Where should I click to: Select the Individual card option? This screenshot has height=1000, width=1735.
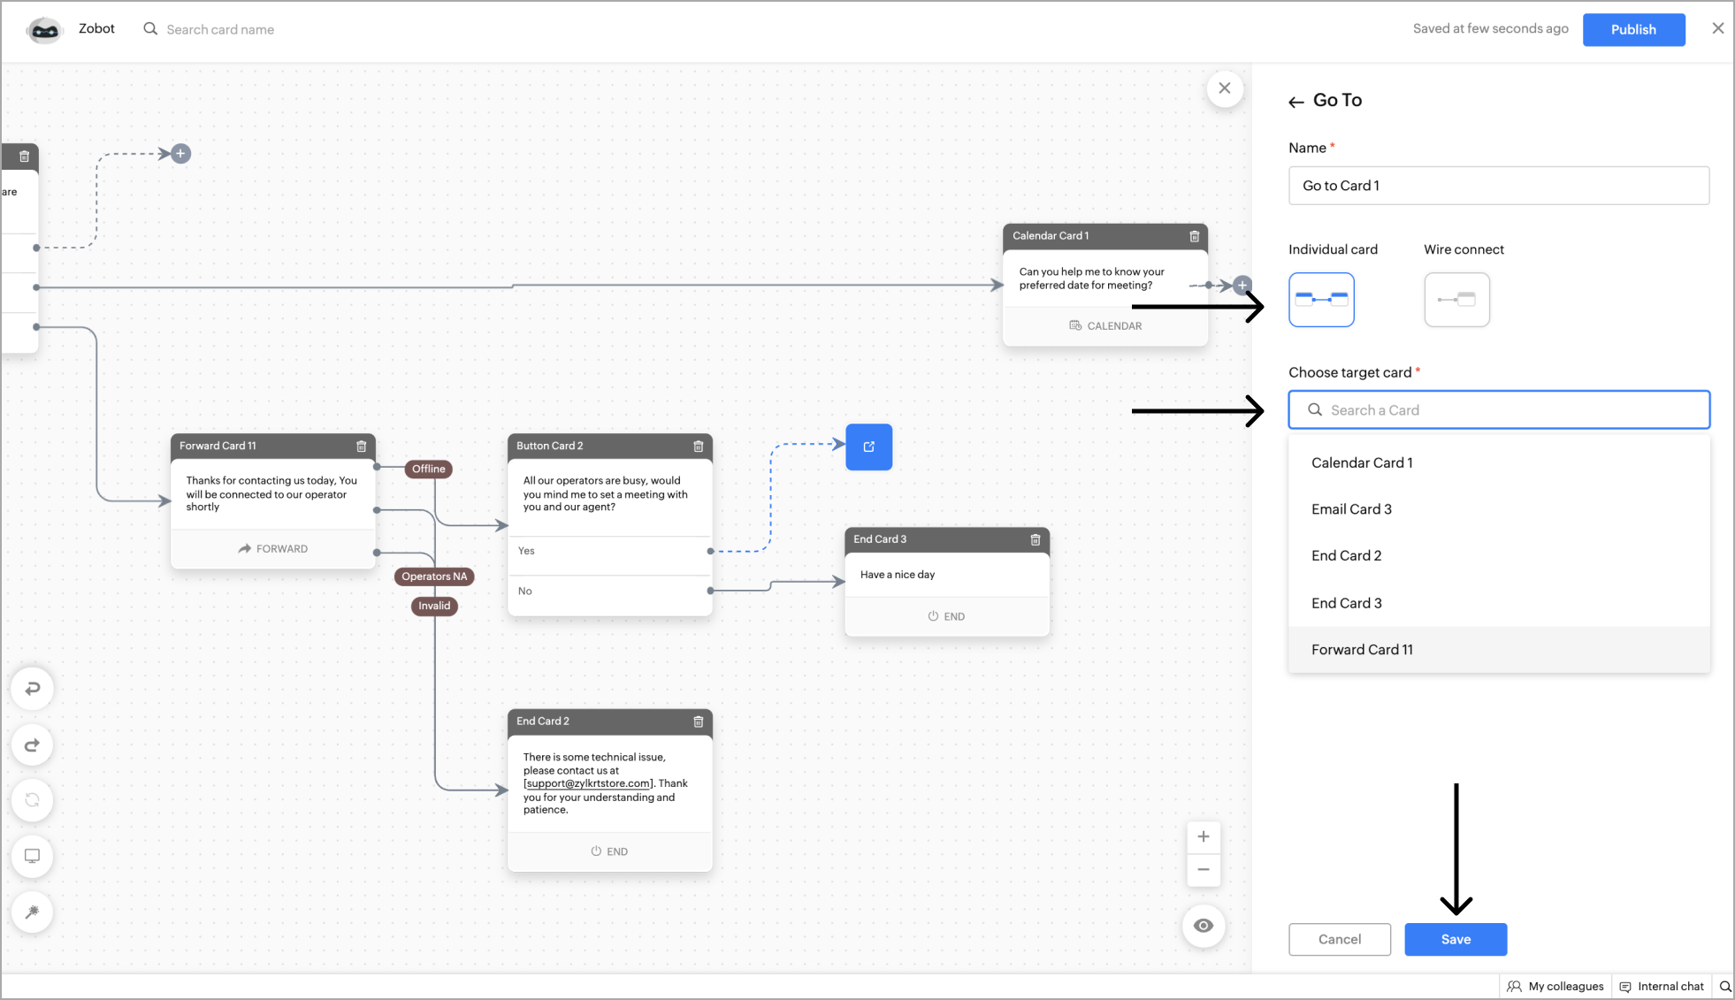click(1321, 300)
